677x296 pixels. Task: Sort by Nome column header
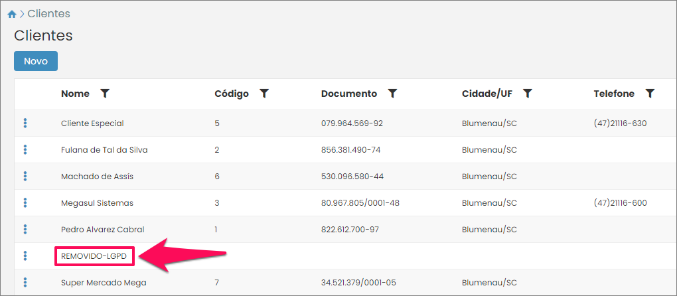click(75, 94)
